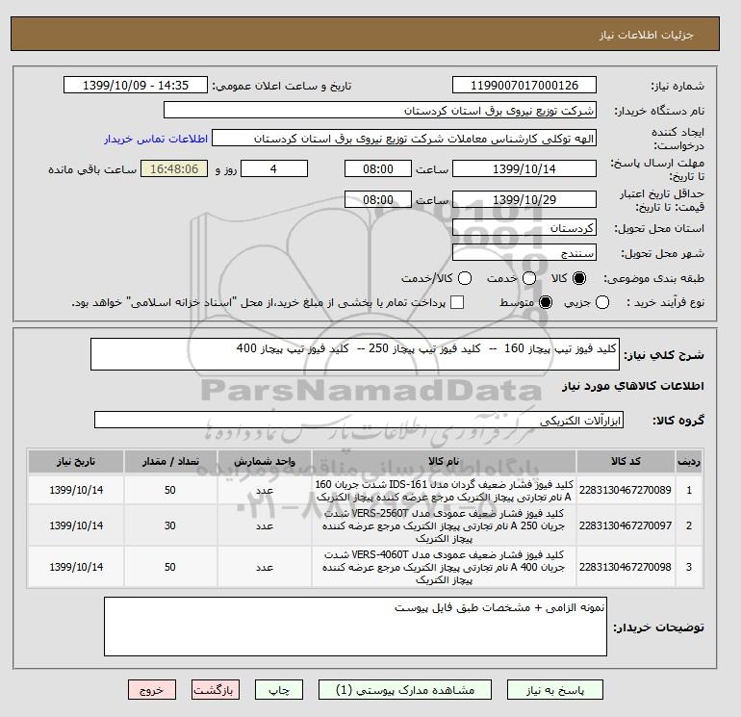Image resolution: width=741 pixels, height=717 pixels.
Task: Click the نام دستگاه خریدار field
Action: (379, 110)
